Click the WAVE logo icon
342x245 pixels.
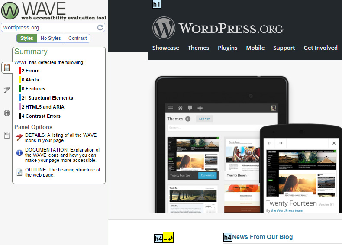pos(10,10)
